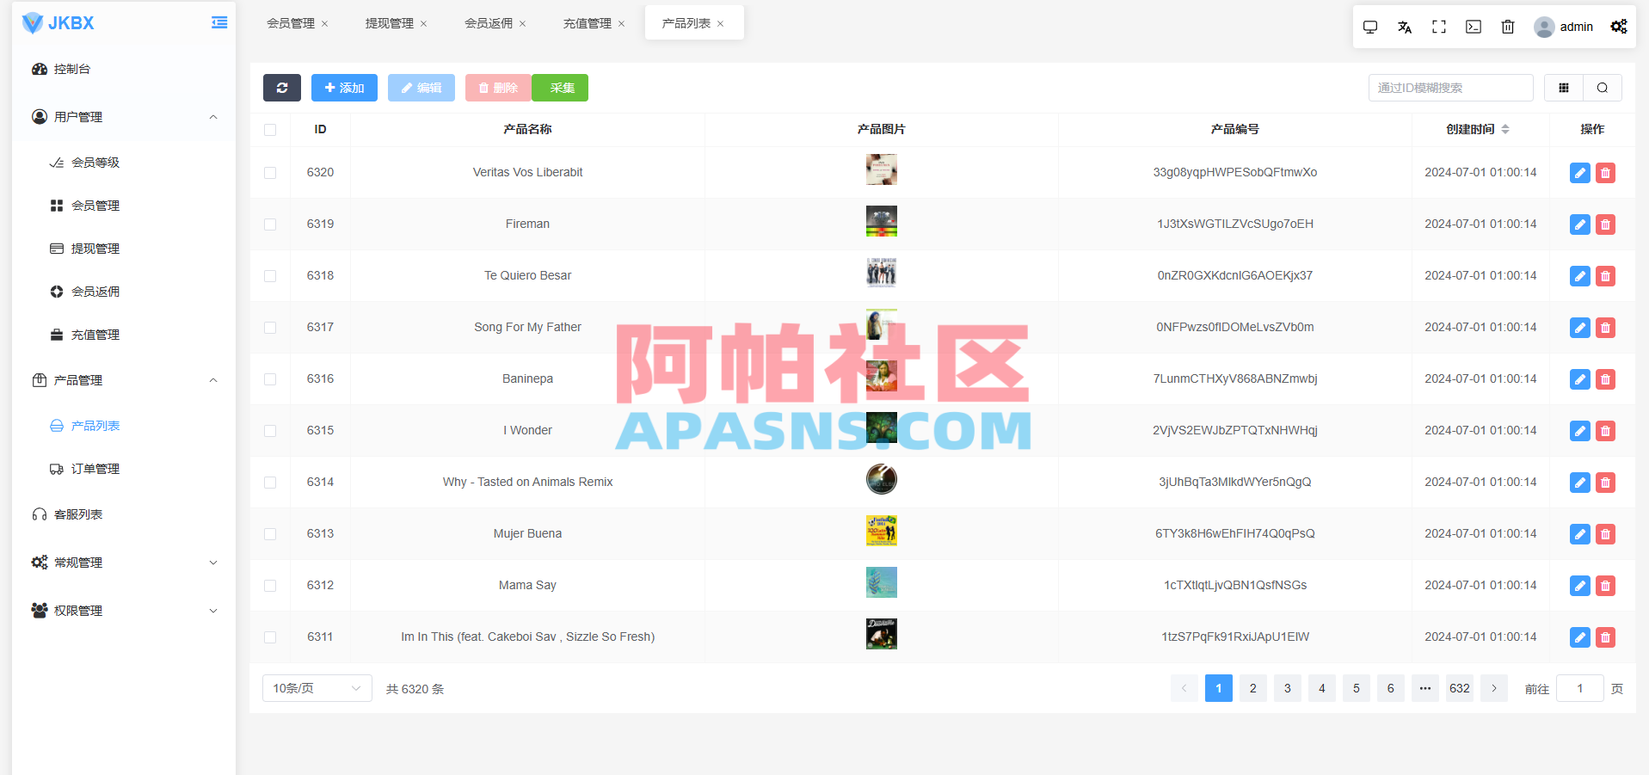
Task: Edit row 6317 Song For My Father
Action: pos(1580,328)
